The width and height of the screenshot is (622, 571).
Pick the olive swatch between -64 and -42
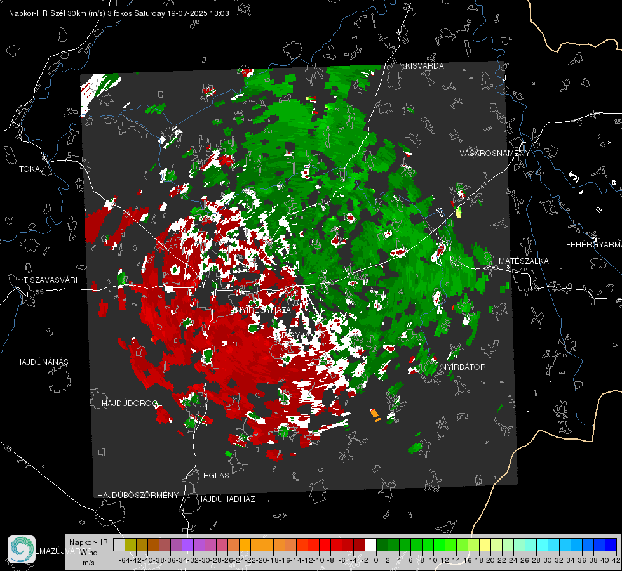tap(130, 545)
